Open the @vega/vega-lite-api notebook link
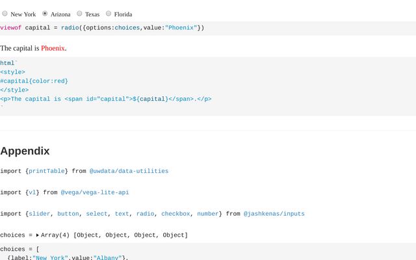The height and width of the screenshot is (260, 416). tap(95, 192)
